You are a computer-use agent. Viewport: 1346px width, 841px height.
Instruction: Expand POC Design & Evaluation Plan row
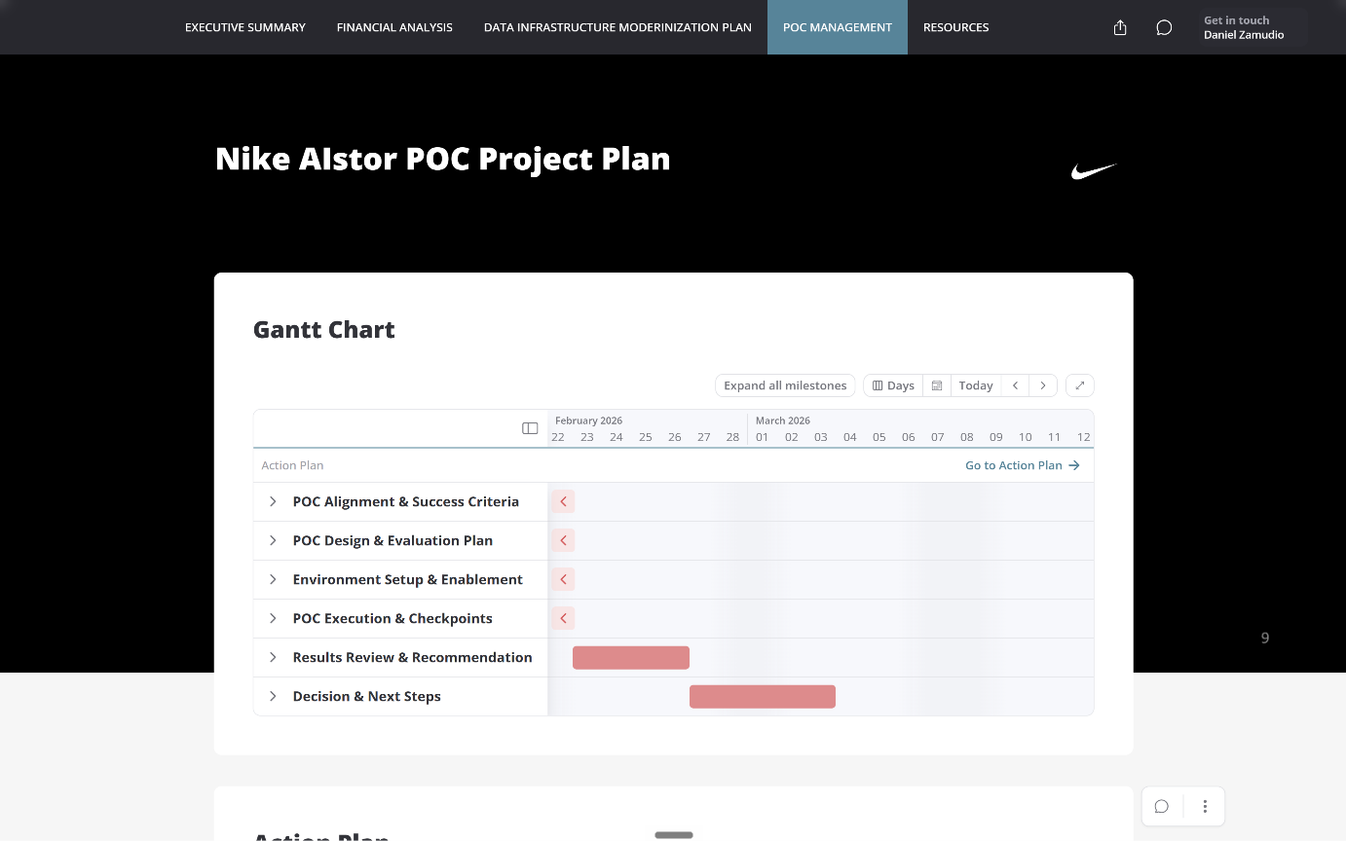coord(273,540)
